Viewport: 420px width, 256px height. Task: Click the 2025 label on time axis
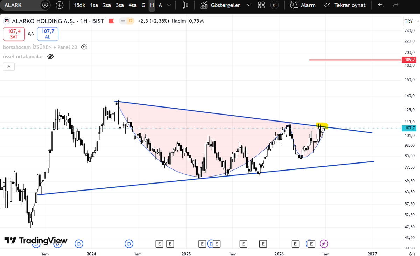(x=186, y=254)
